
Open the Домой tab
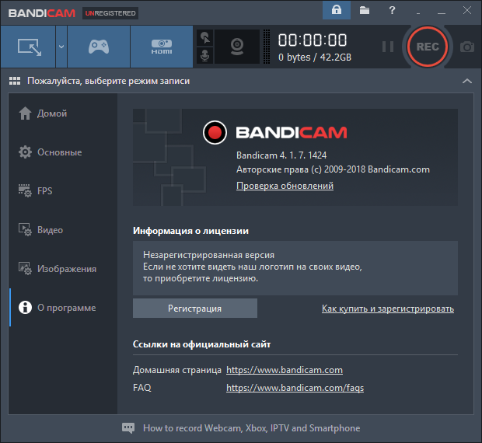pos(52,113)
